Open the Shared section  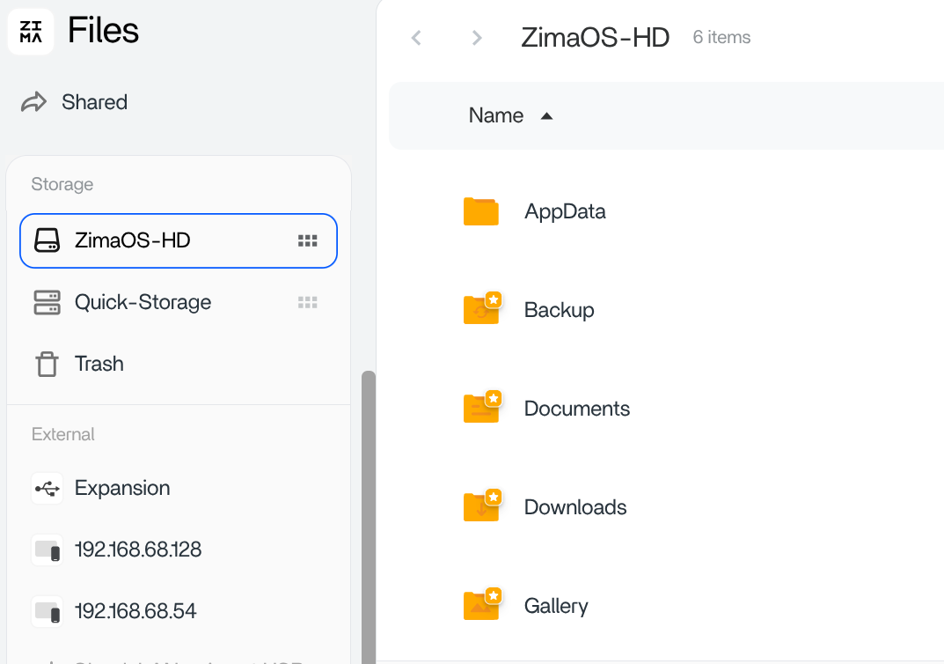[93, 102]
